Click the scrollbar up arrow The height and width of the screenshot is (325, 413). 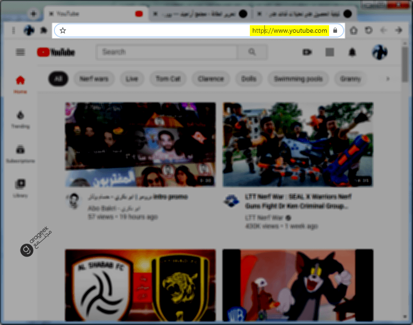click(x=405, y=43)
